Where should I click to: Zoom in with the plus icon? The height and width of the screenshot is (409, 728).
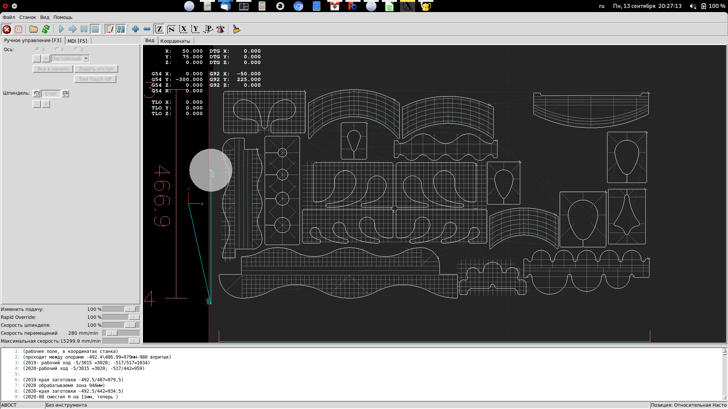tap(135, 29)
